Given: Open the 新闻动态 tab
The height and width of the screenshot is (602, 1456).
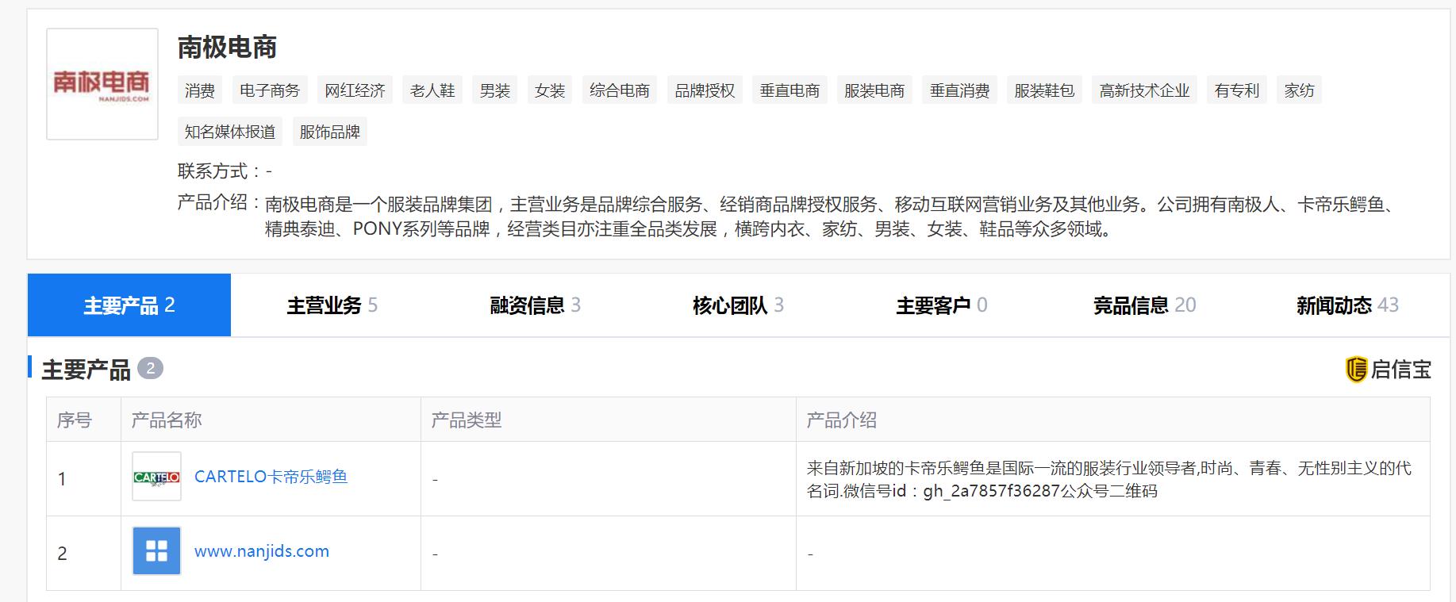Looking at the screenshot, I should tap(1347, 305).
